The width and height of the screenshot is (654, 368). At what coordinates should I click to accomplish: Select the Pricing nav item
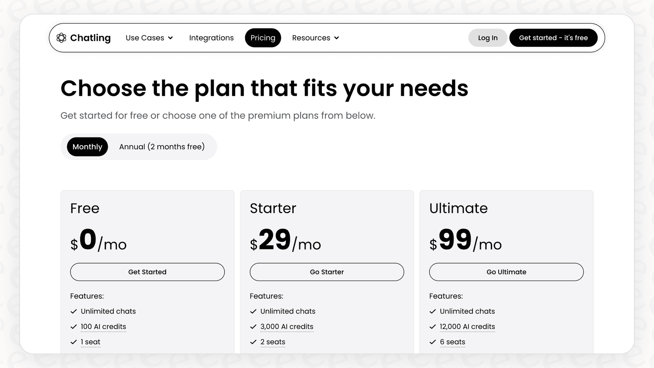coord(263,38)
